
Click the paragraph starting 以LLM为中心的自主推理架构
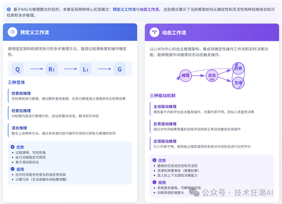click(x=209, y=52)
